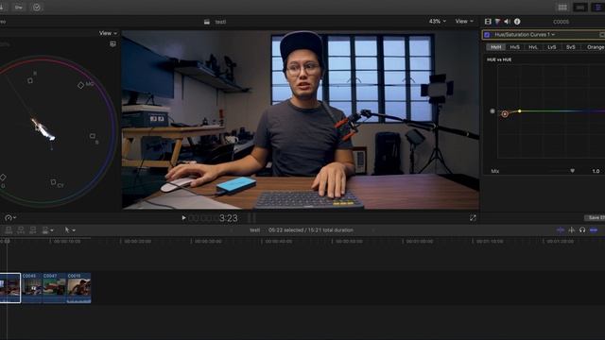
Task: Click the background tasks checkmark icon
Action: point(37,8)
